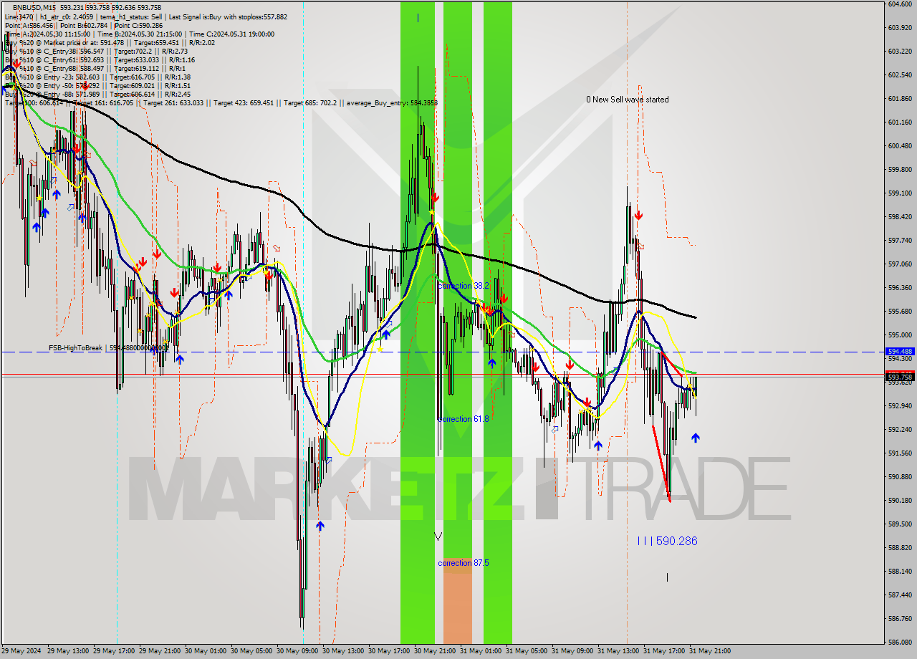This screenshot has height=659, width=917.
Task: Click the 599.110 price axis value
Action: pos(899,193)
